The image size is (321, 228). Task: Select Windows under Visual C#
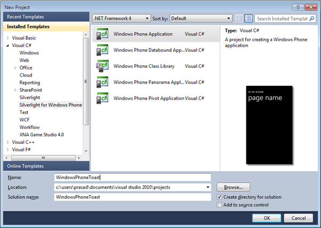coord(29,53)
